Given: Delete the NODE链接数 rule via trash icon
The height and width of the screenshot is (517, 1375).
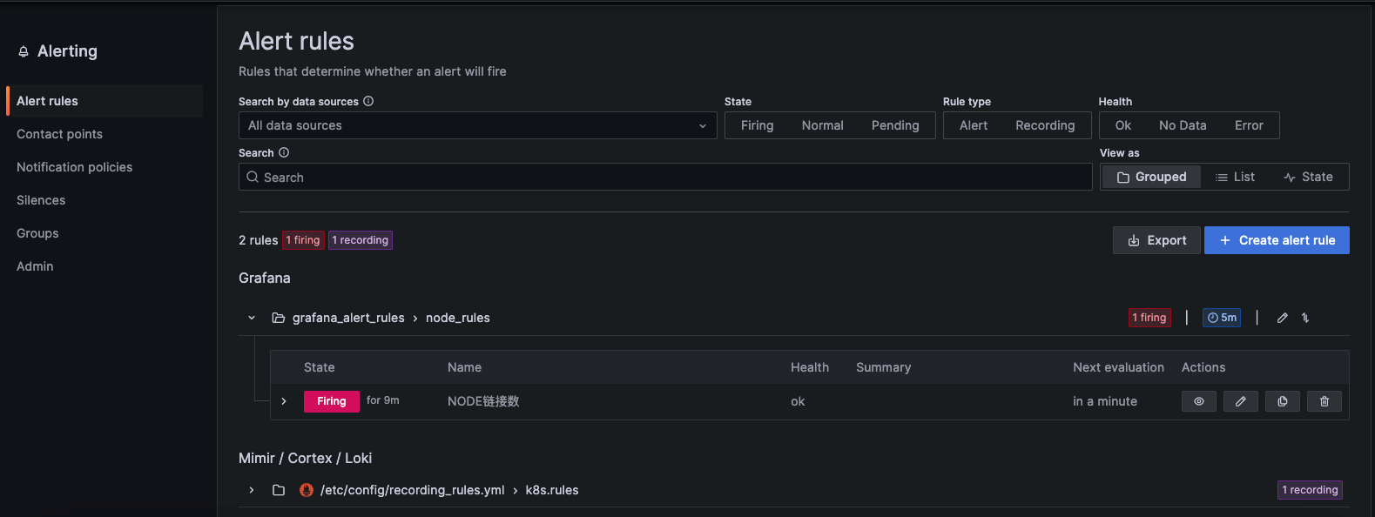Looking at the screenshot, I should pyautogui.click(x=1324, y=401).
